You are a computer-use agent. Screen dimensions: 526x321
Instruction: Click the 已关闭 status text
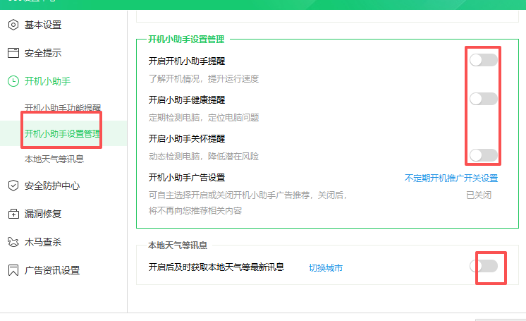(479, 195)
